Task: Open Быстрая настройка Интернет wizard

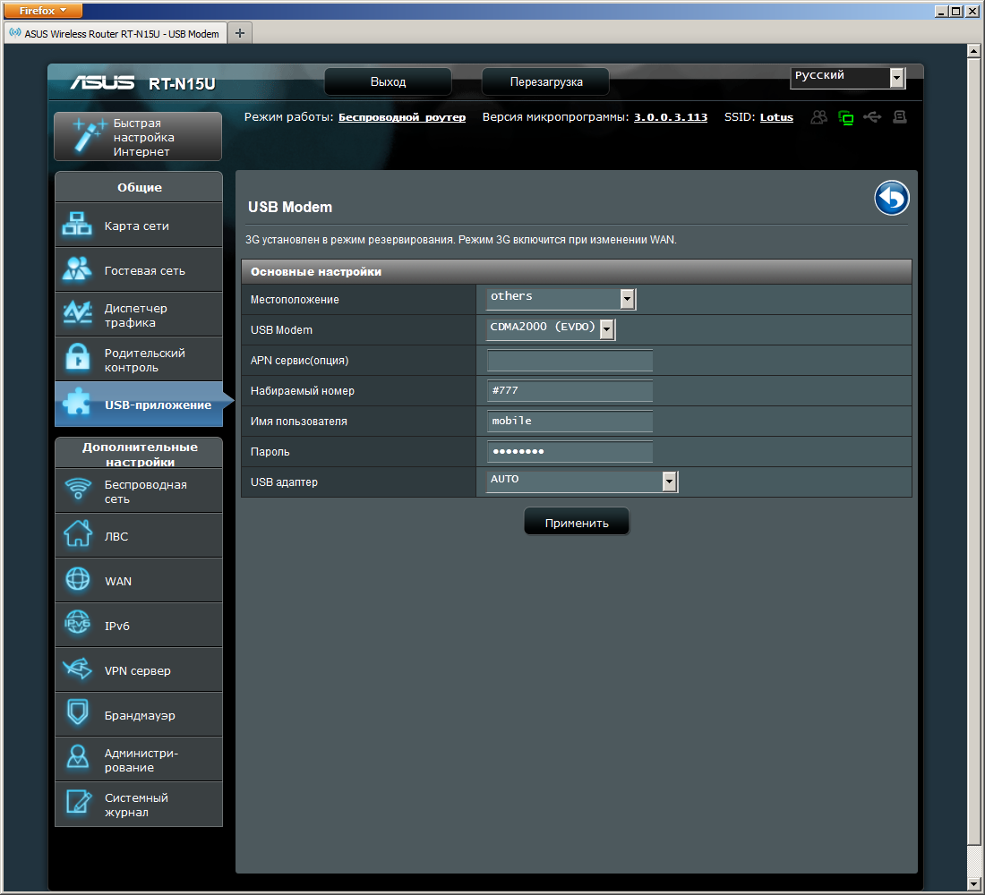Action: point(138,136)
